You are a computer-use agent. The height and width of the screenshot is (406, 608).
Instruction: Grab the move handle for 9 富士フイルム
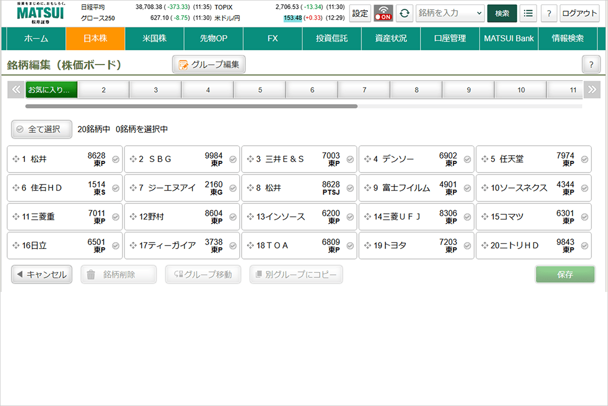coord(367,188)
